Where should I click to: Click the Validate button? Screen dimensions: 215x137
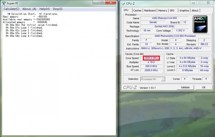pos(185,88)
